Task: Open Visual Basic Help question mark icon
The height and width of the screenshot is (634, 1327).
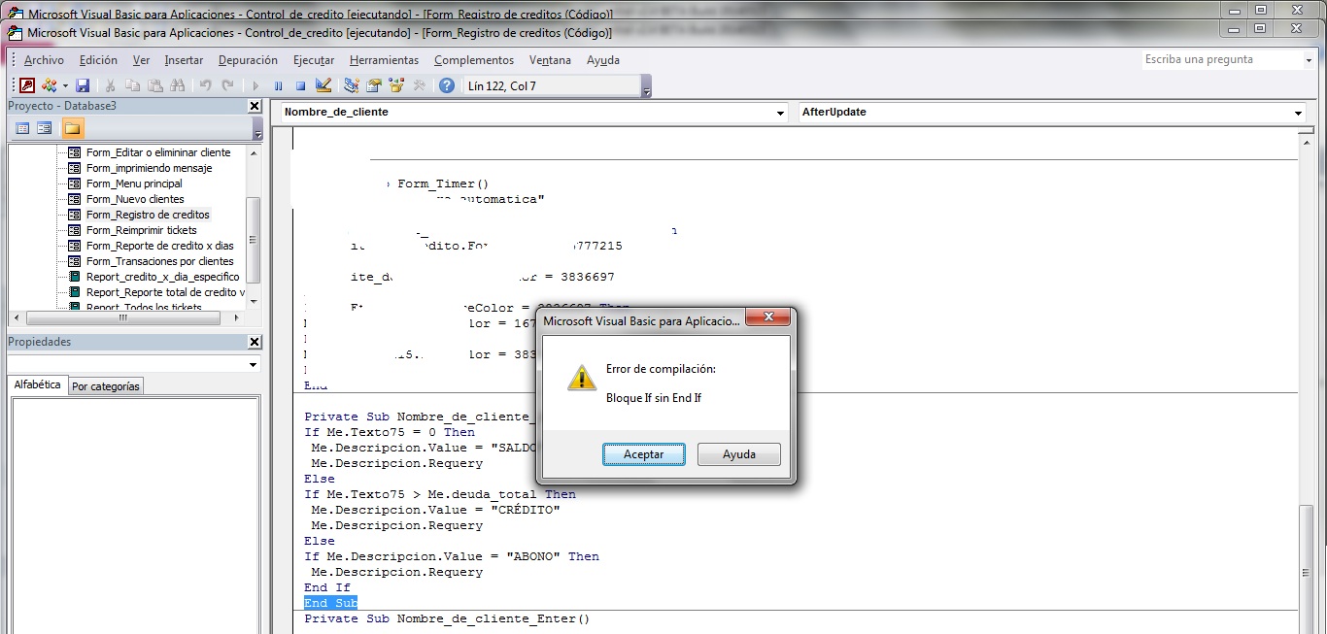Action: pos(447,85)
